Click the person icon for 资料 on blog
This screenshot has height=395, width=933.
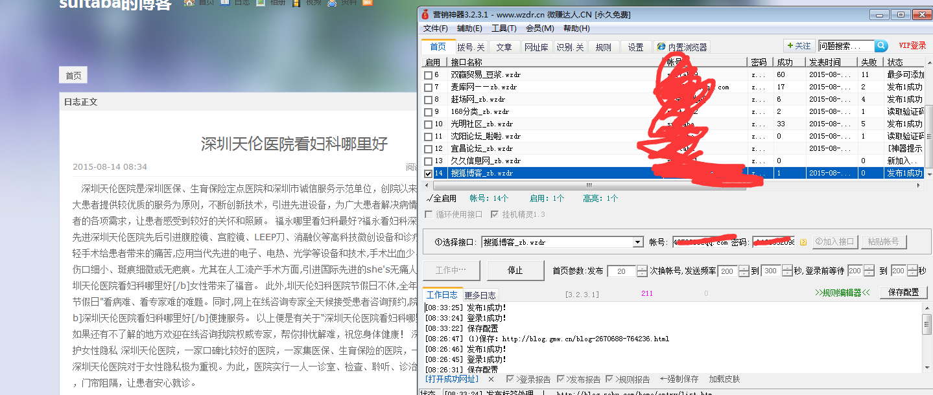(x=332, y=3)
